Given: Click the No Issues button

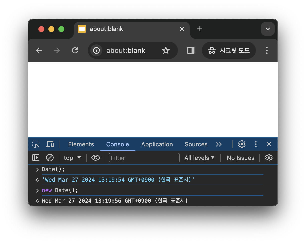Looking at the screenshot, I should tap(240, 158).
